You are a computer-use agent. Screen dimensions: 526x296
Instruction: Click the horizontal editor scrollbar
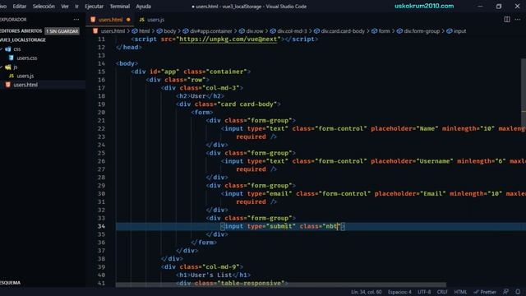tap(281, 284)
